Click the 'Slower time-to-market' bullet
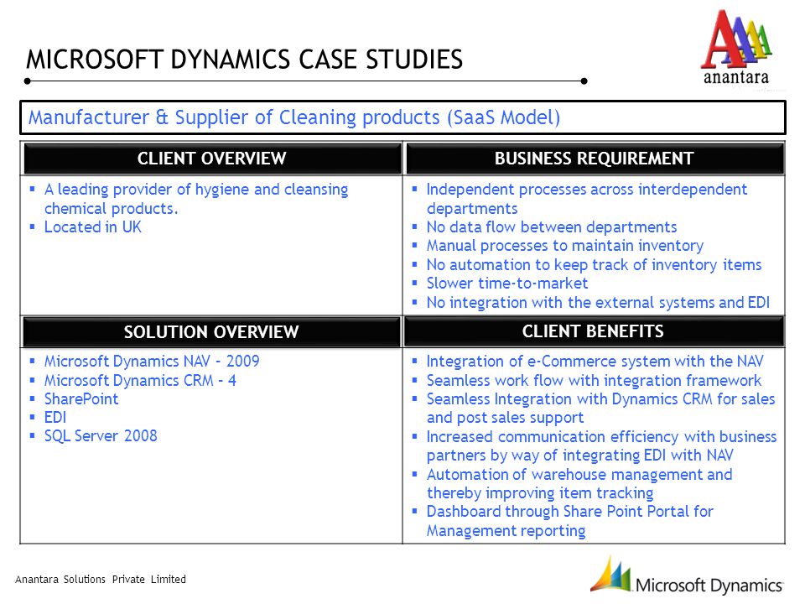Screen dimensions: 805x604 [x=507, y=284]
